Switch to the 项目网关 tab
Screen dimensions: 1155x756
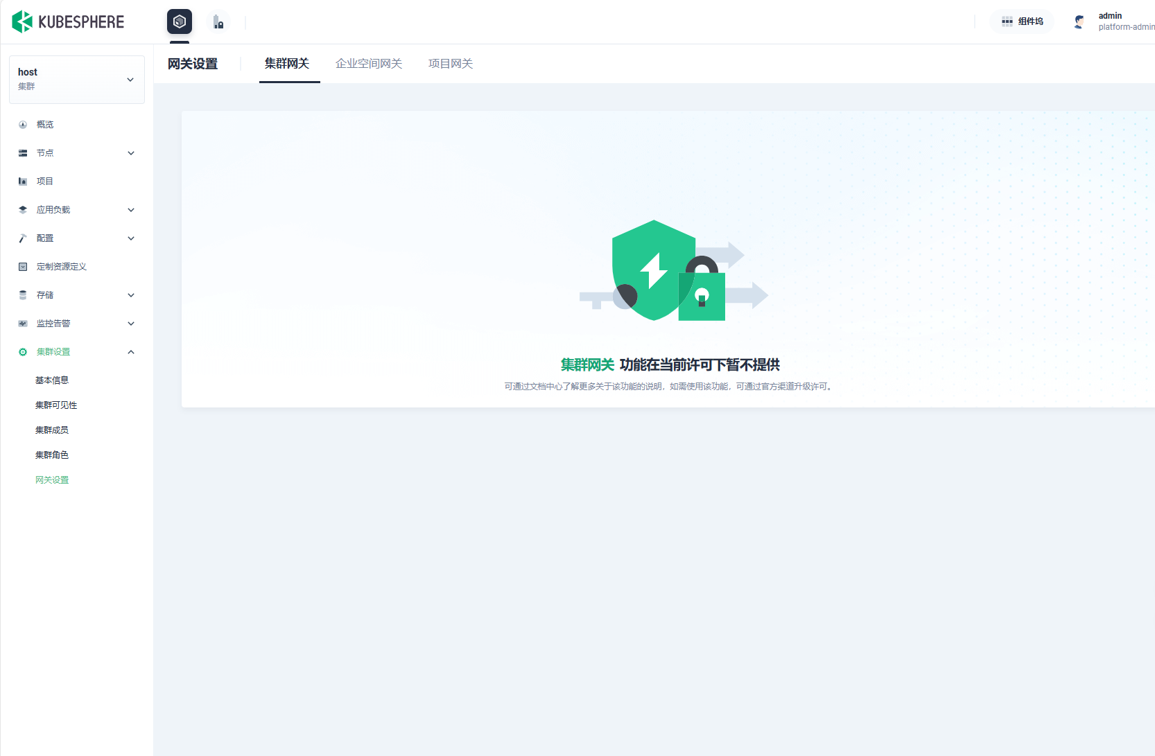point(451,64)
